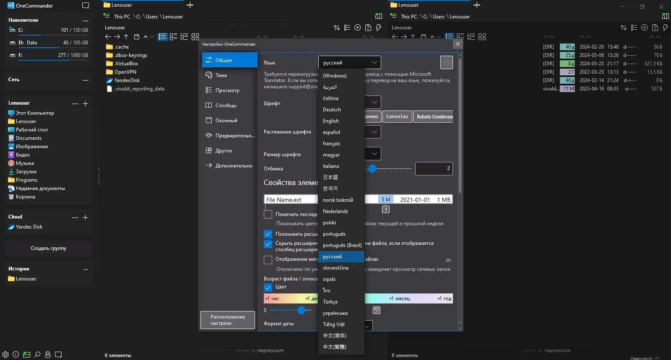671x360 pixels.
Task: Open the История section three-dots menu
Action: pyautogui.click(x=86, y=269)
